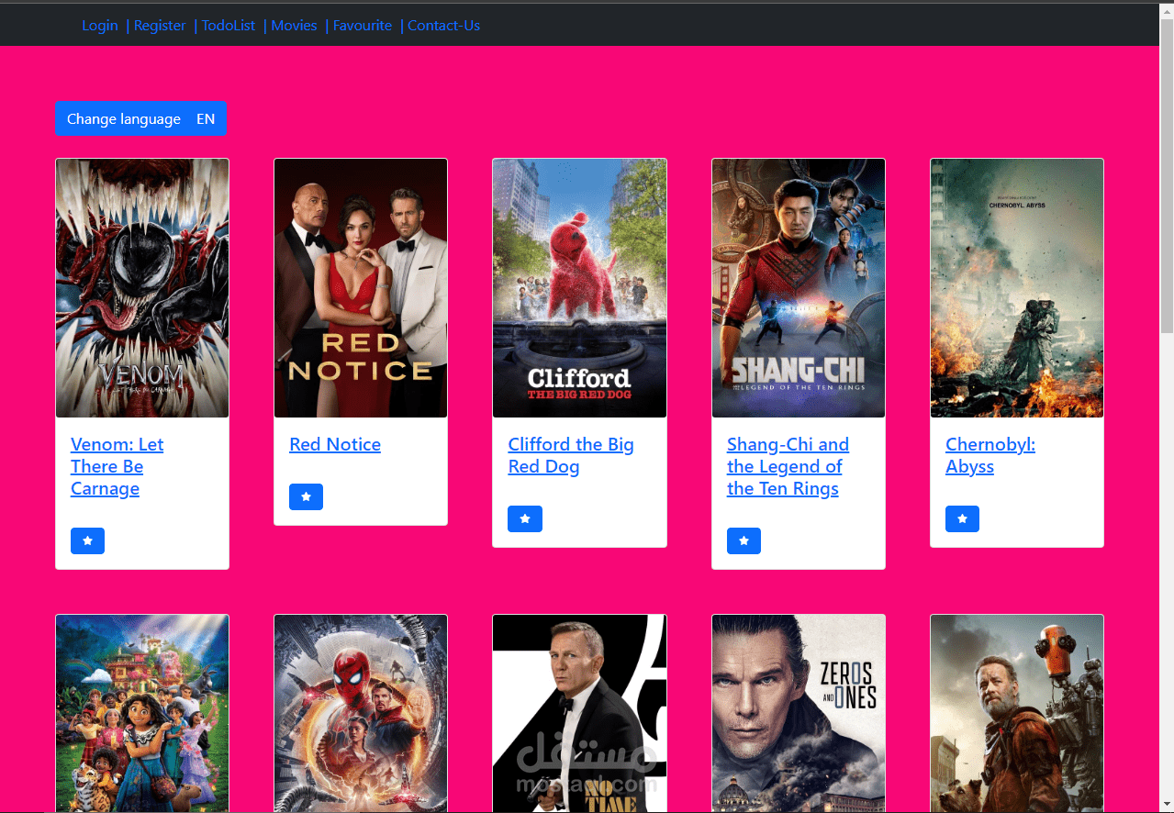Click the Venom movie poster

(142, 288)
